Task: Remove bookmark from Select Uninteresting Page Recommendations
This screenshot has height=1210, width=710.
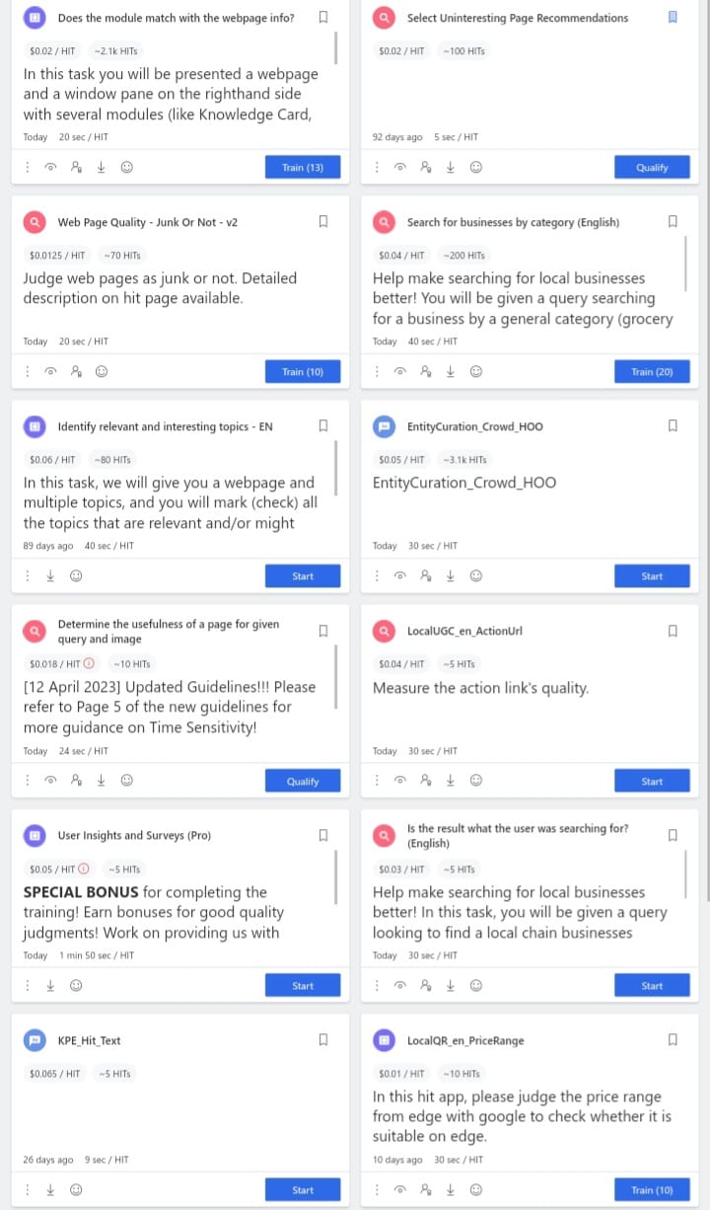Action: pos(673,18)
